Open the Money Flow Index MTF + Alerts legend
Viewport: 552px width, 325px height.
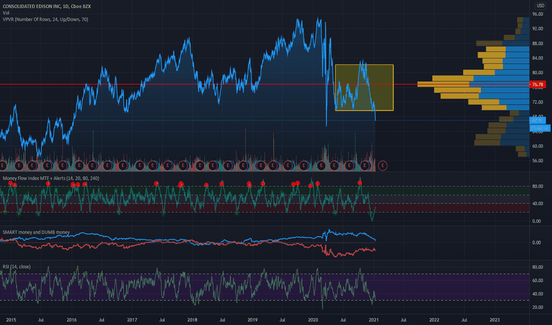(51, 178)
